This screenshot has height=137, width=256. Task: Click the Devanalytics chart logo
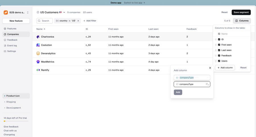coord(38,53)
